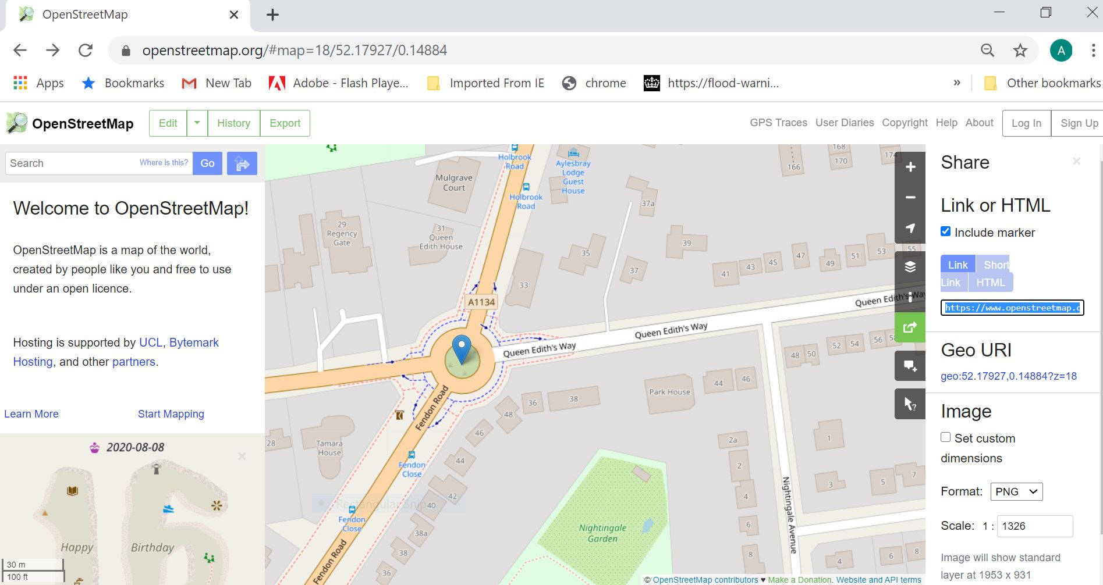The image size is (1103, 585).
Task: Click the Sign Up button
Action: coord(1079,123)
